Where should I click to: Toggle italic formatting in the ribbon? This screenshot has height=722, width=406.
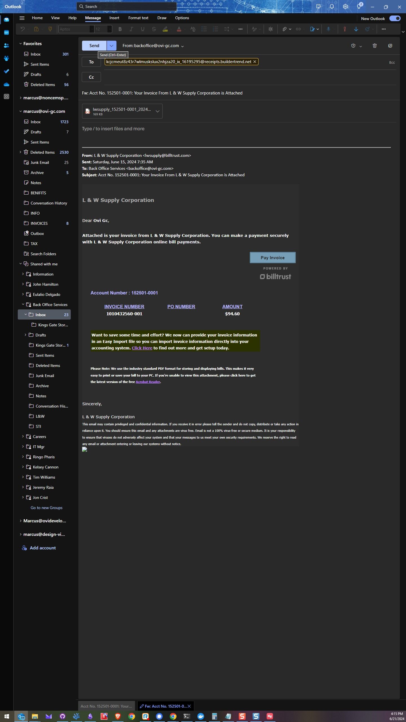[131, 29]
